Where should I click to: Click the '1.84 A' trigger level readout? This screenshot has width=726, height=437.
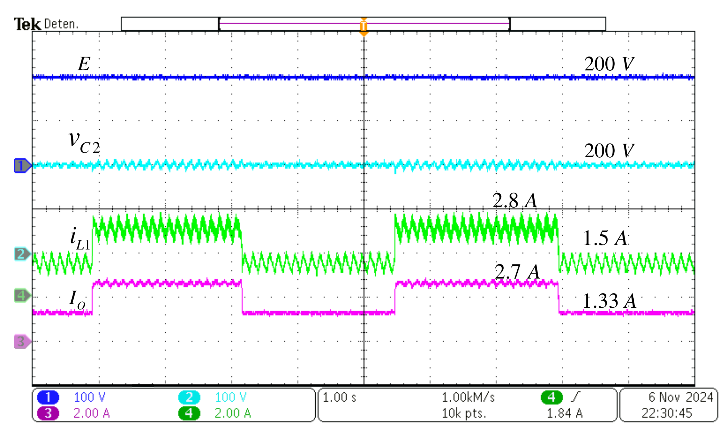pos(564,413)
